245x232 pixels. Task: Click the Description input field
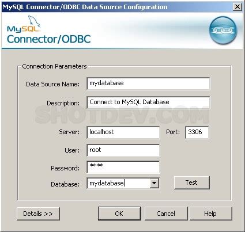(x=148, y=102)
